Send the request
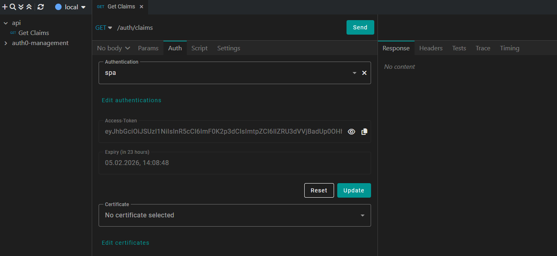The image size is (557, 256). 360,27
